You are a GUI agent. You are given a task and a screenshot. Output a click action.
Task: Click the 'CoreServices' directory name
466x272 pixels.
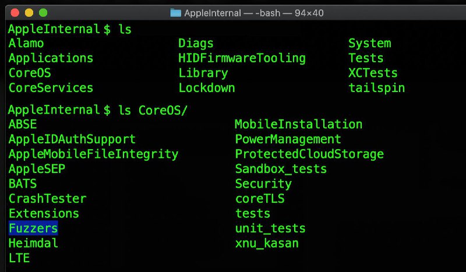pos(51,88)
